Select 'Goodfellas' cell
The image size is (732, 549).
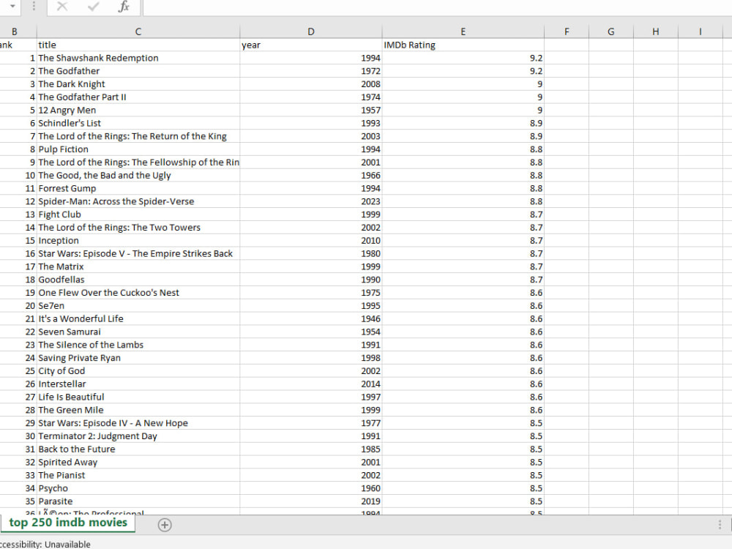(138, 280)
